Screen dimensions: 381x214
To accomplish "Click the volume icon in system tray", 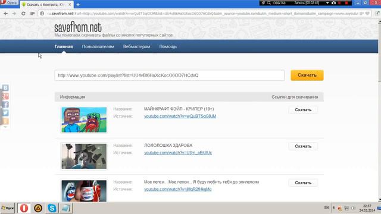I will coord(353,208).
